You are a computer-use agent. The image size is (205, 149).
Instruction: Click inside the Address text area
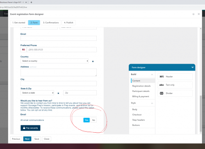click(59, 72)
